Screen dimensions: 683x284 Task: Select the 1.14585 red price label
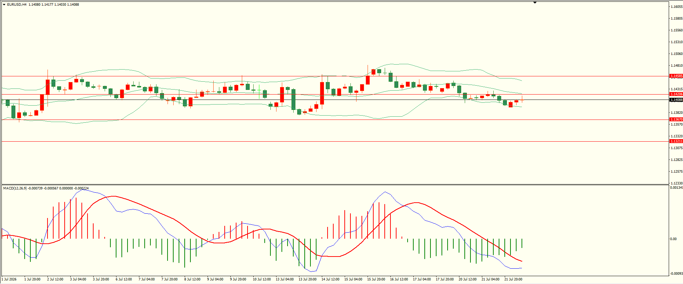(x=676, y=76)
